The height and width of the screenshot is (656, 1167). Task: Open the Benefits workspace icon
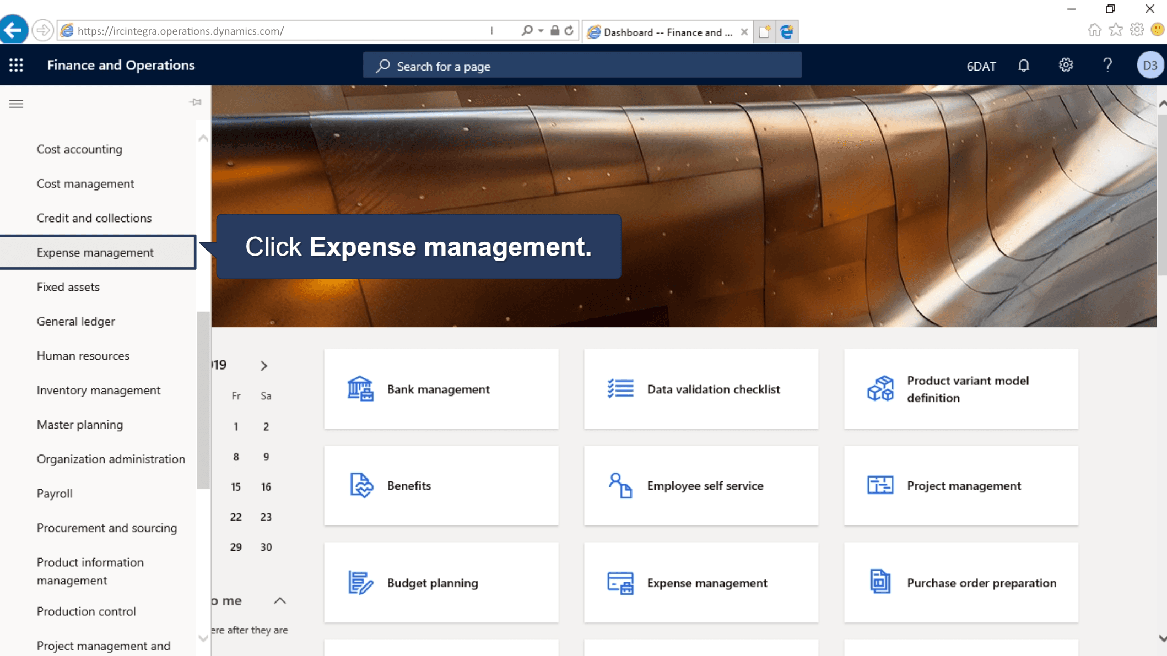tap(361, 485)
